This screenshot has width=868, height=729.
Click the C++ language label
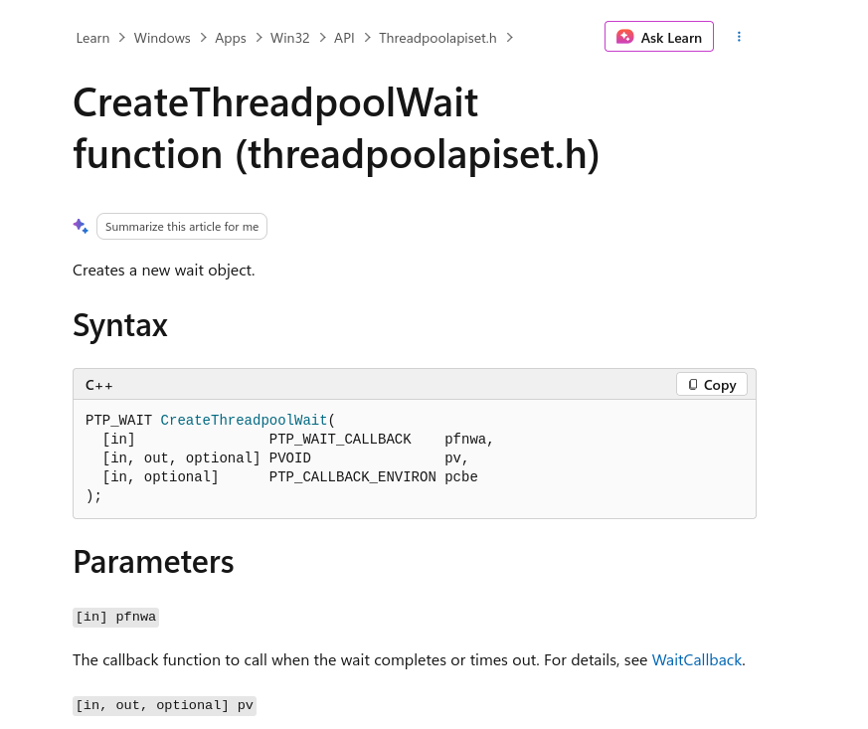[x=98, y=385]
